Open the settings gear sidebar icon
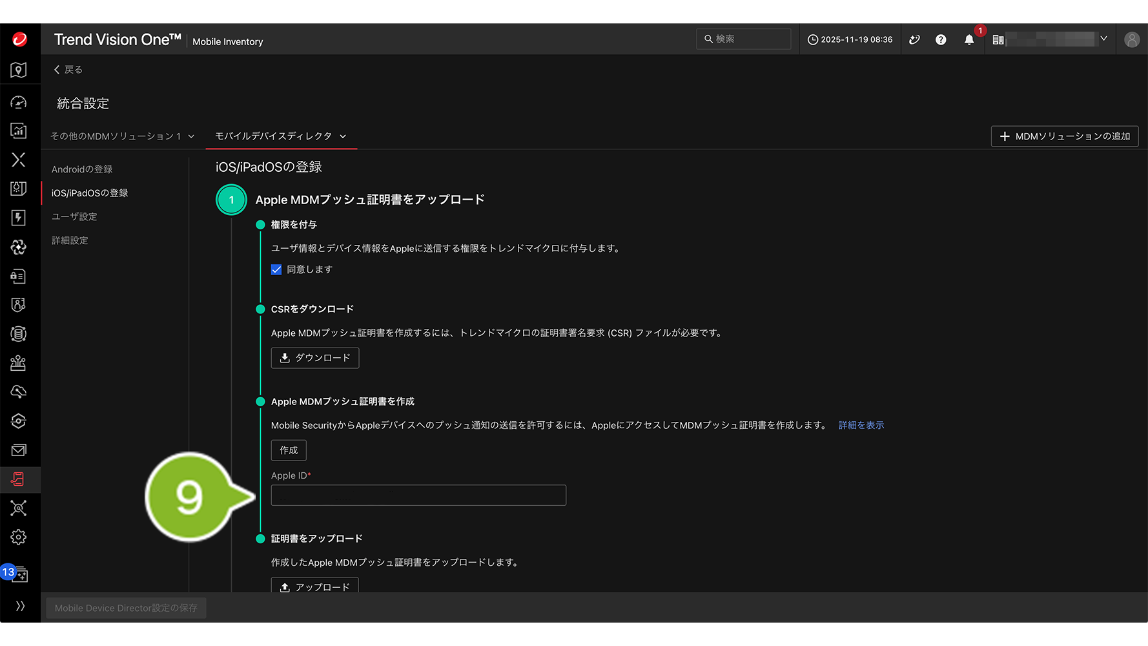This screenshot has height=646, width=1148. coord(19,537)
